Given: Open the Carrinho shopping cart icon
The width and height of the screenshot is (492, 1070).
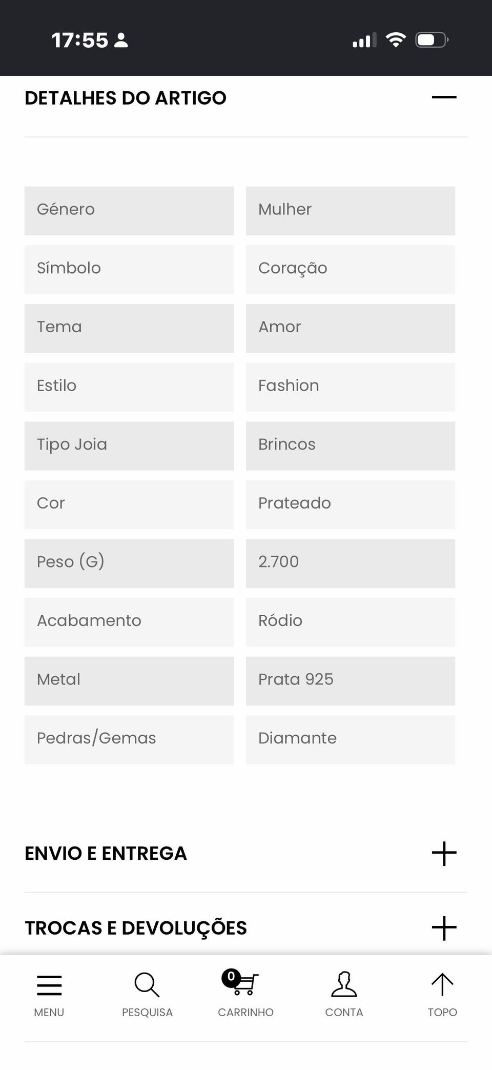Looking at the screenshot, I should coord(240,983).
